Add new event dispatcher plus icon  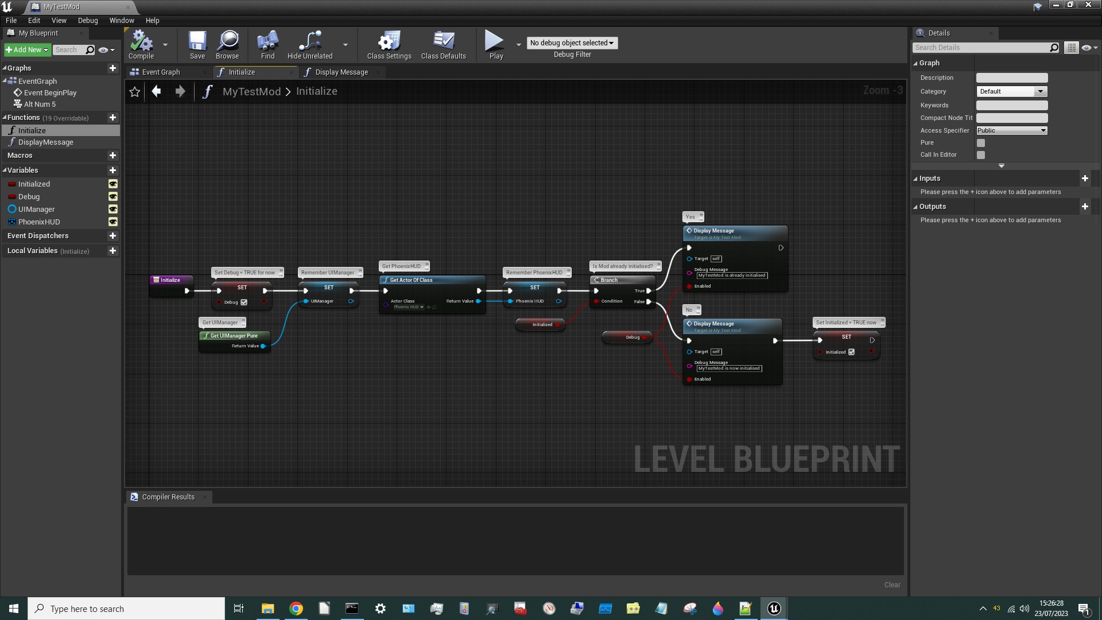(x=112, y=235)
